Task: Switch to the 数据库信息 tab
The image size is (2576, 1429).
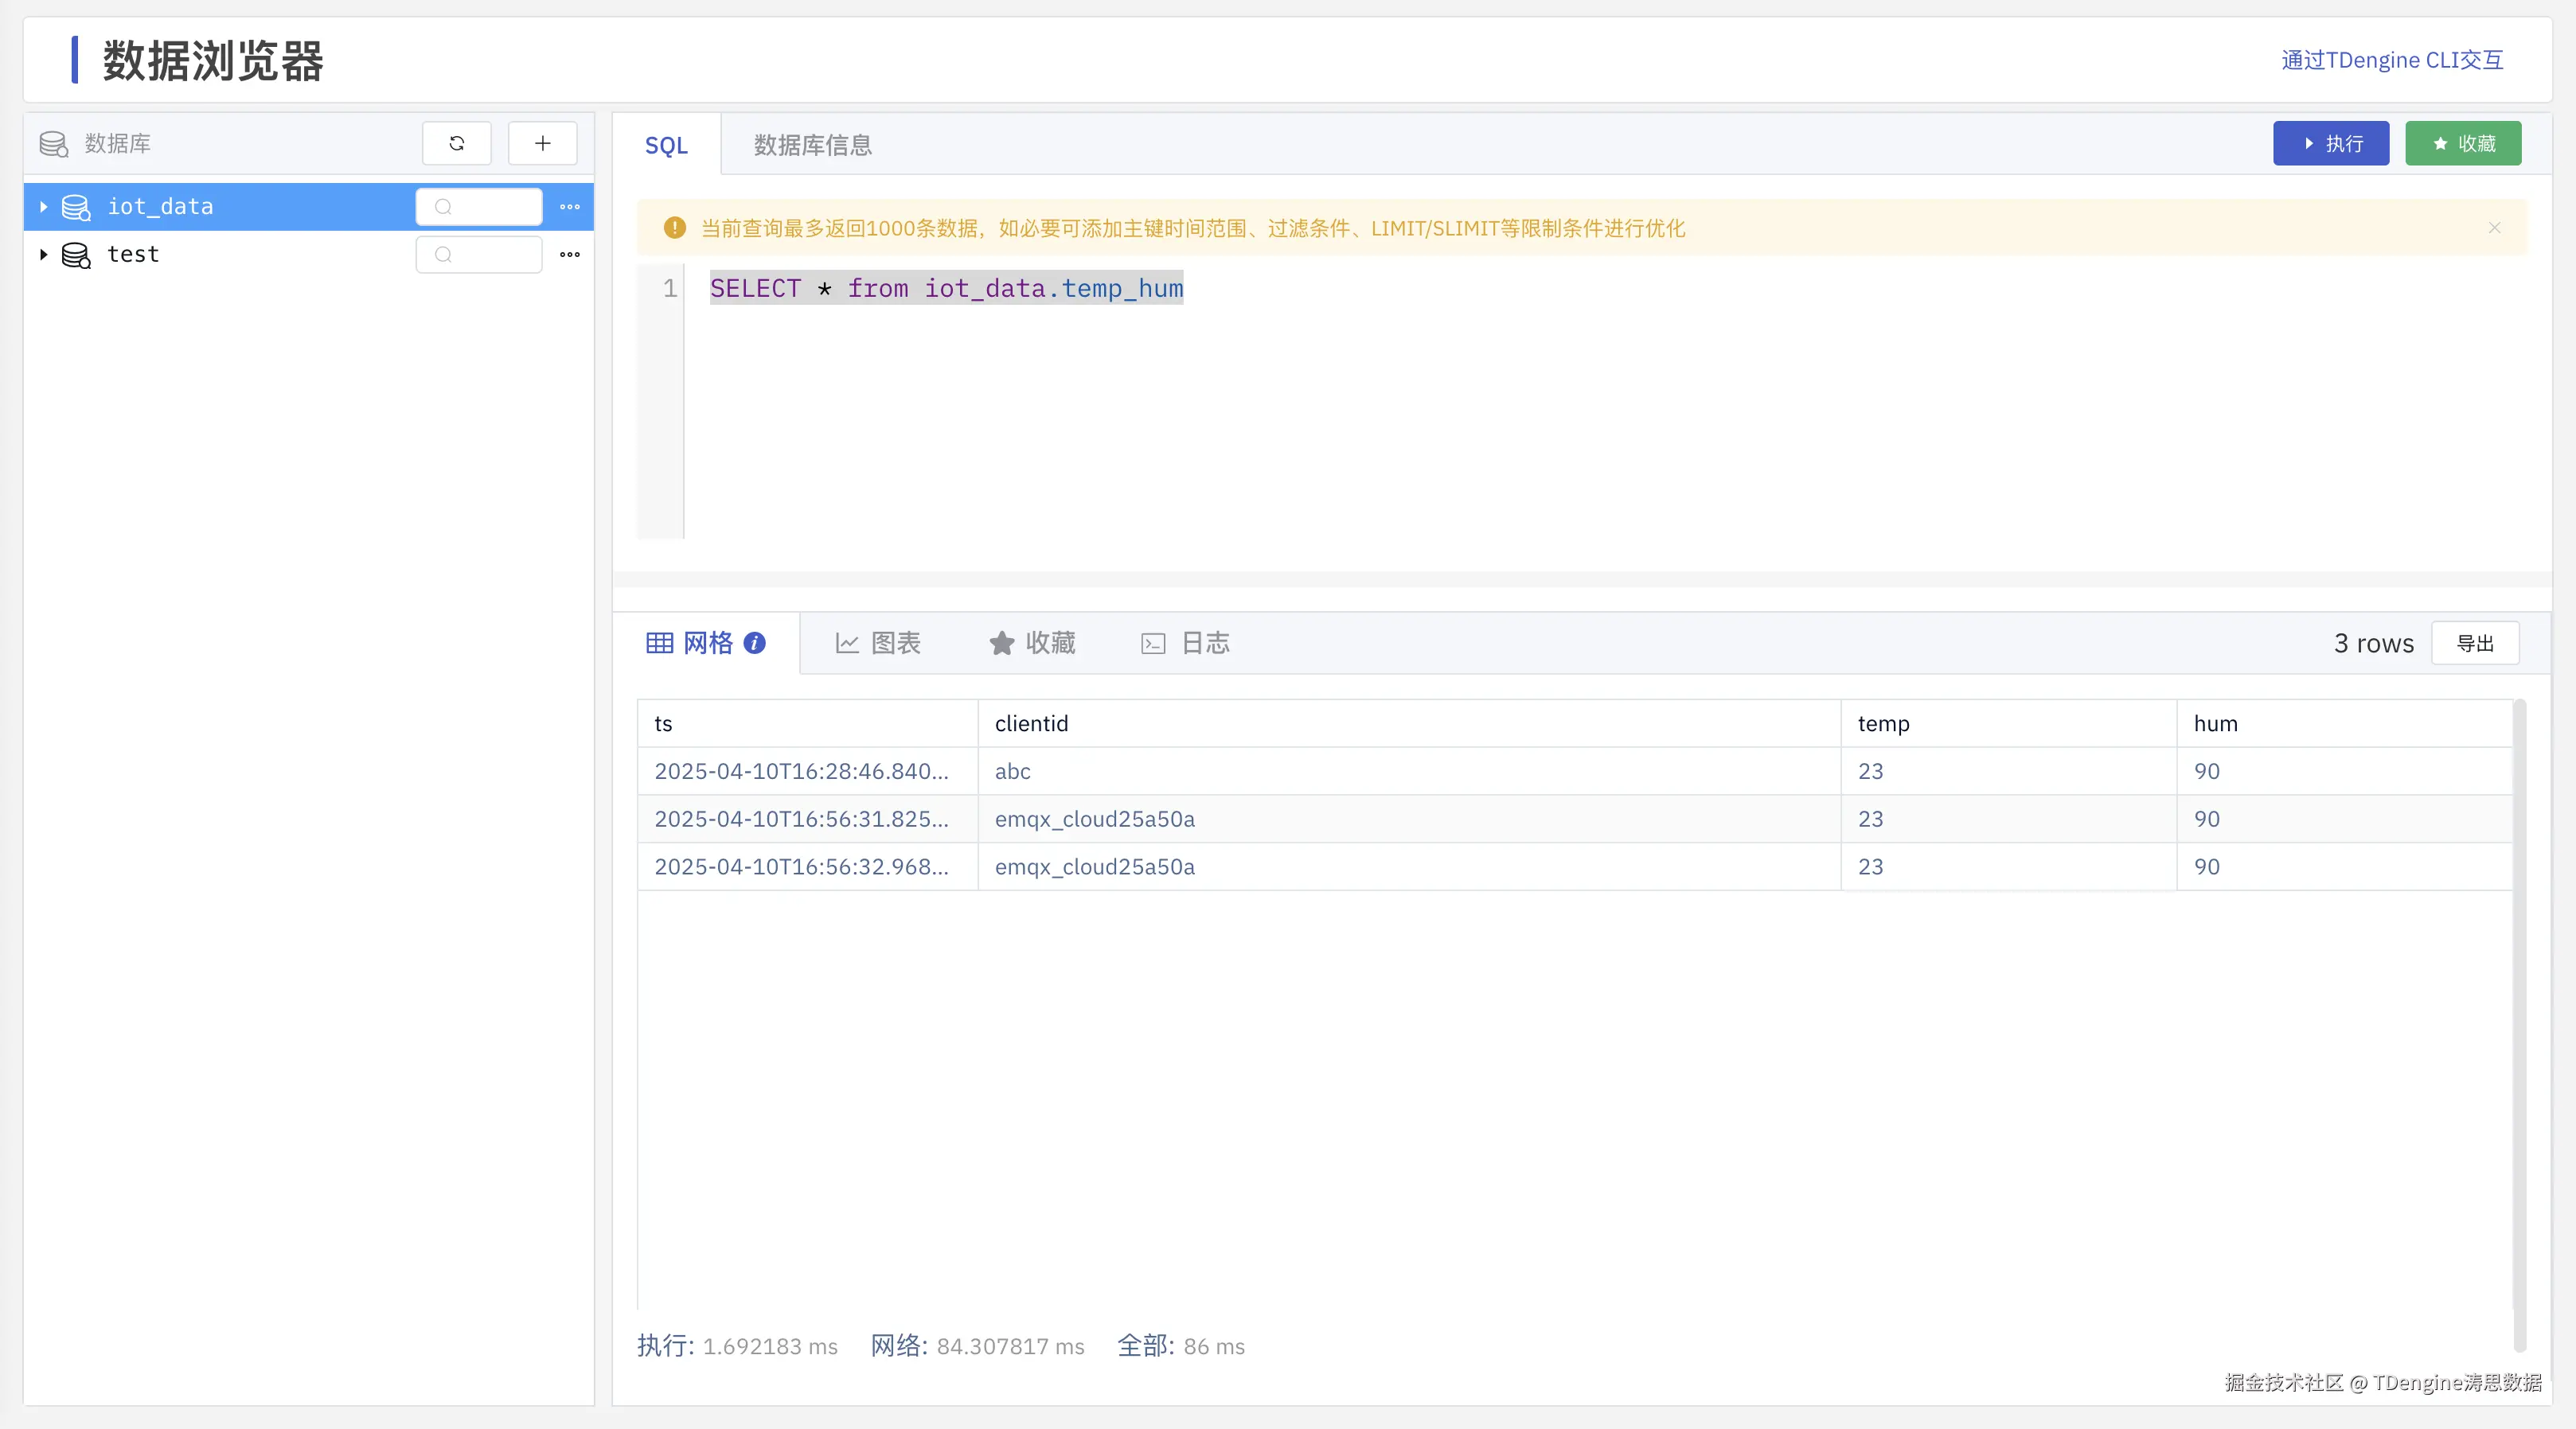Action: (x=812, y=145)
